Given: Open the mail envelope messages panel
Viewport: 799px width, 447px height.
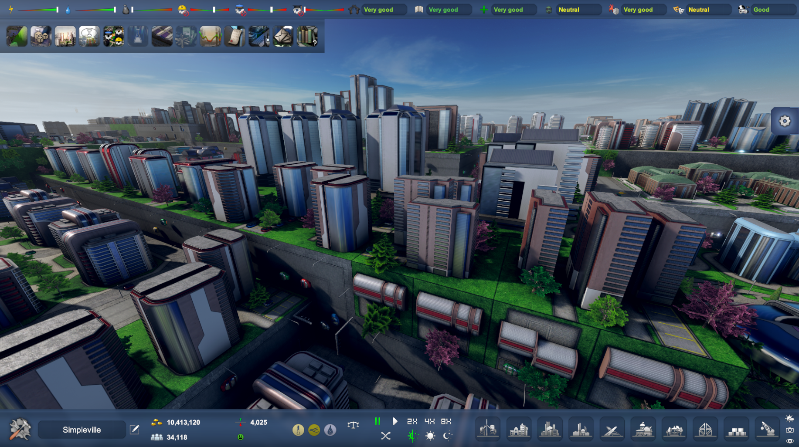Looking at the screenshot, I should coord(283,36).
